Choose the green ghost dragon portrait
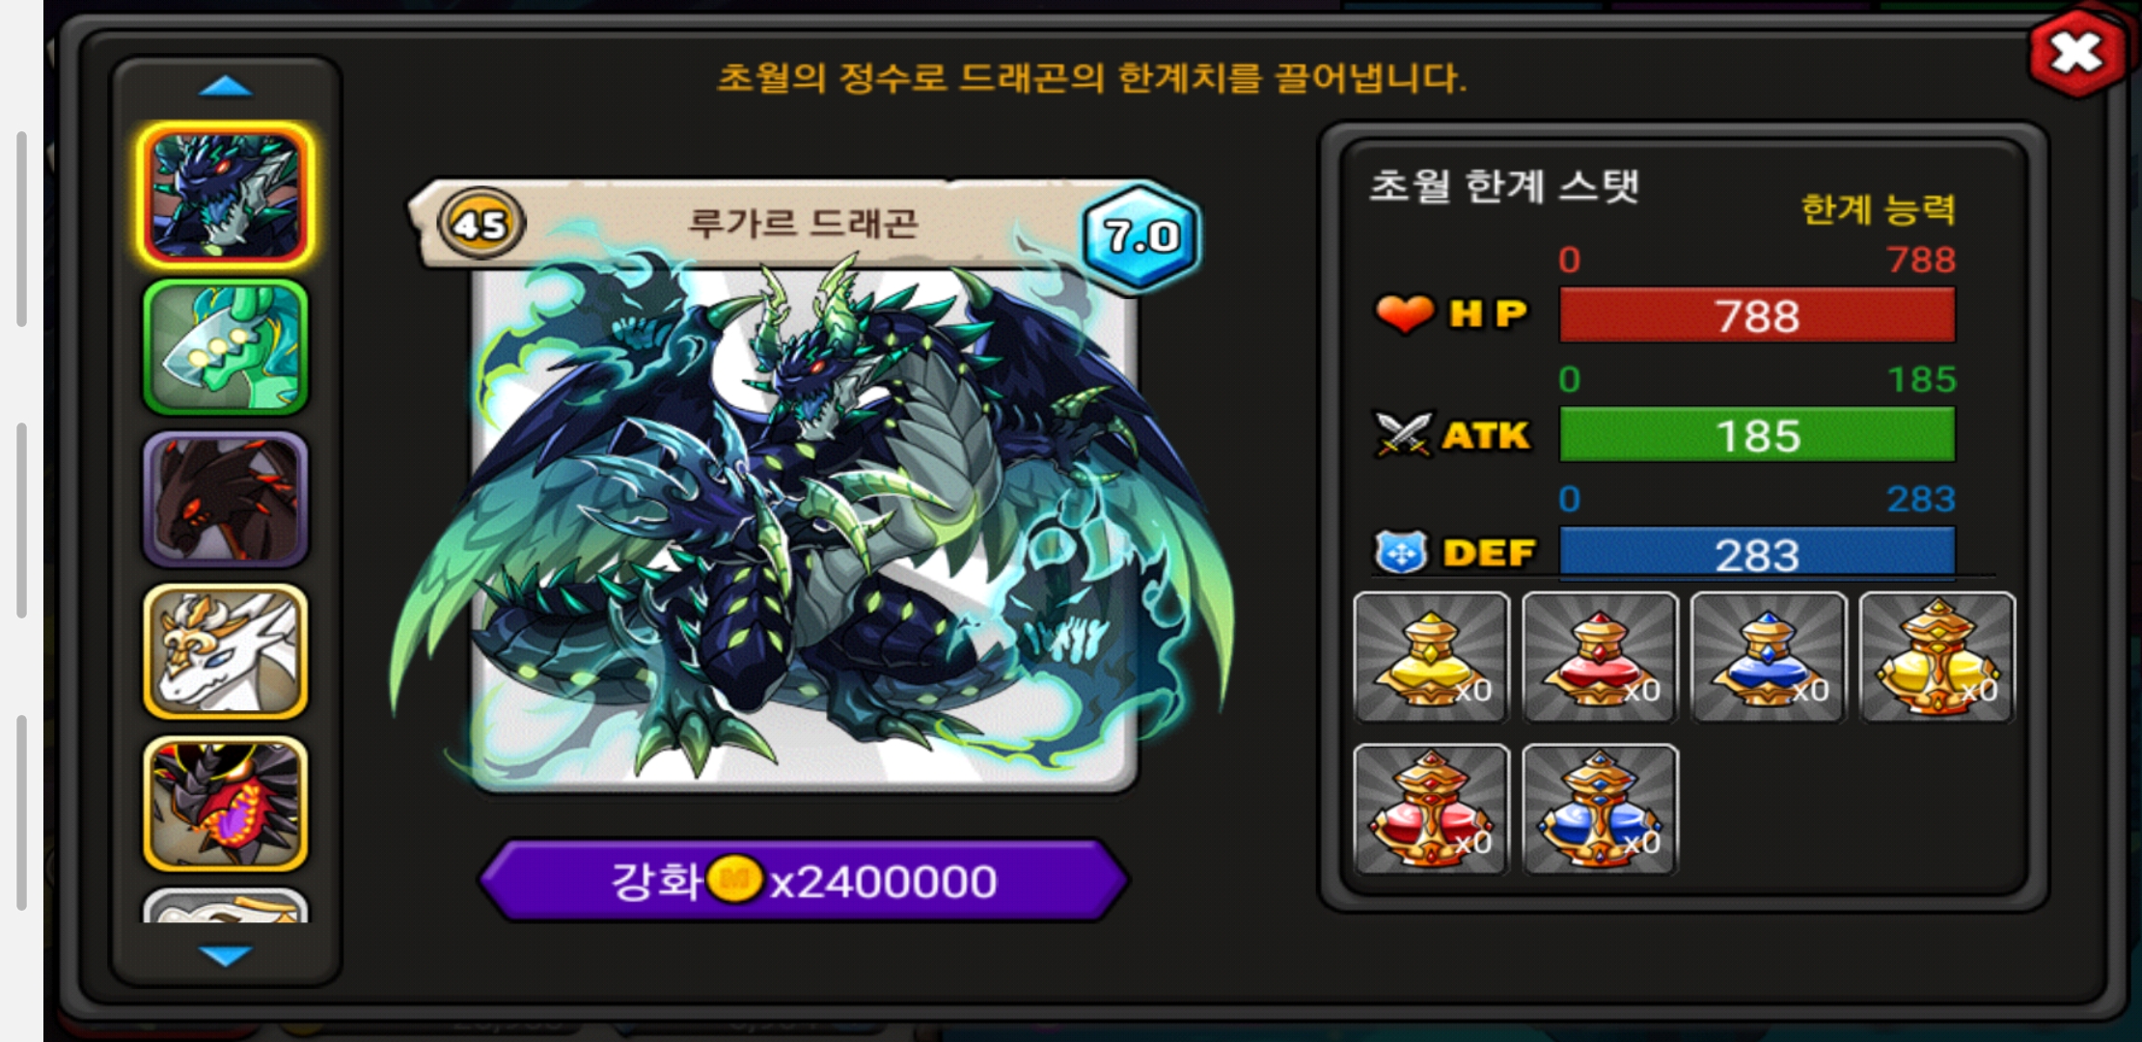Image resolution: width=2142 pixels, height=1042 pixels. (x=226, y=347)
